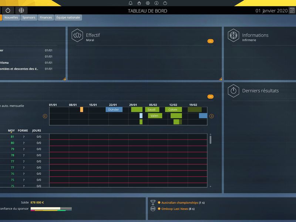
Task: Open Équipe nationale tab
Action: coord(68,17)
